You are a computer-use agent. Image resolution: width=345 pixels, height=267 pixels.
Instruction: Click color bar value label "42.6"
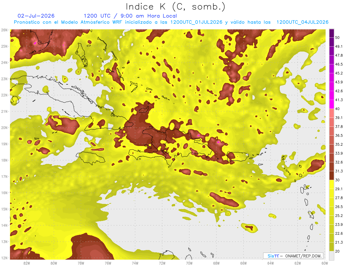(339, 91)
